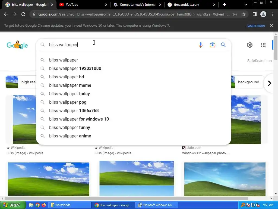
Task: Open Downloads window from the taskbar
Action: (x=70, y=205)
